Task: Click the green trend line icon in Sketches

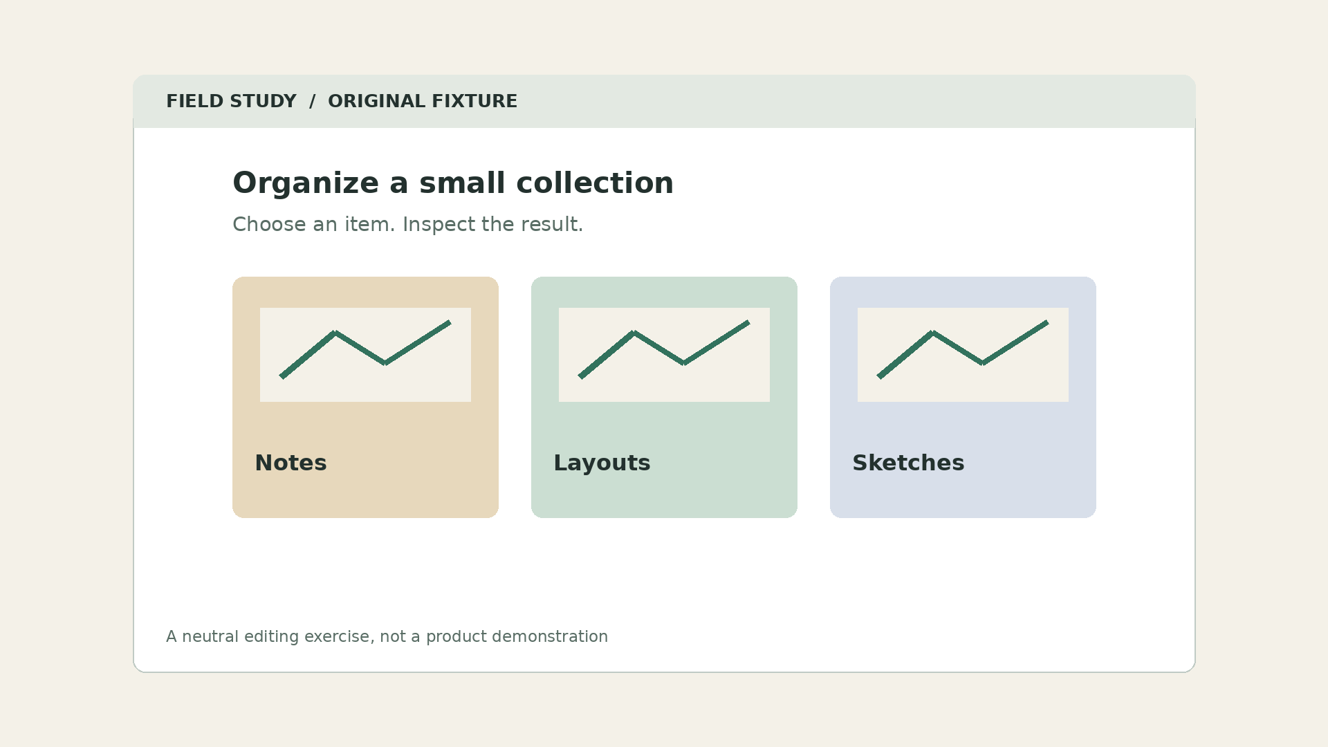Action: coord(963,349)
